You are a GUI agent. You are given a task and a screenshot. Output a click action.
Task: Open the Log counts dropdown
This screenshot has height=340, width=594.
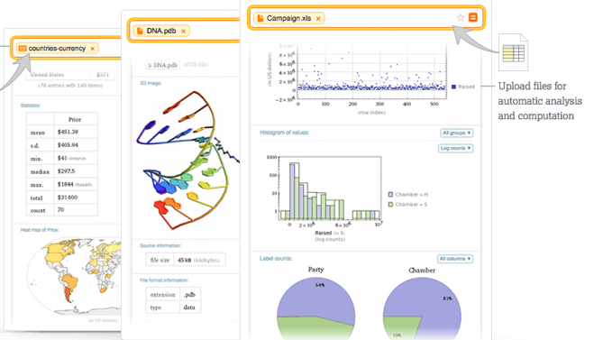click(x=455, y=148)
